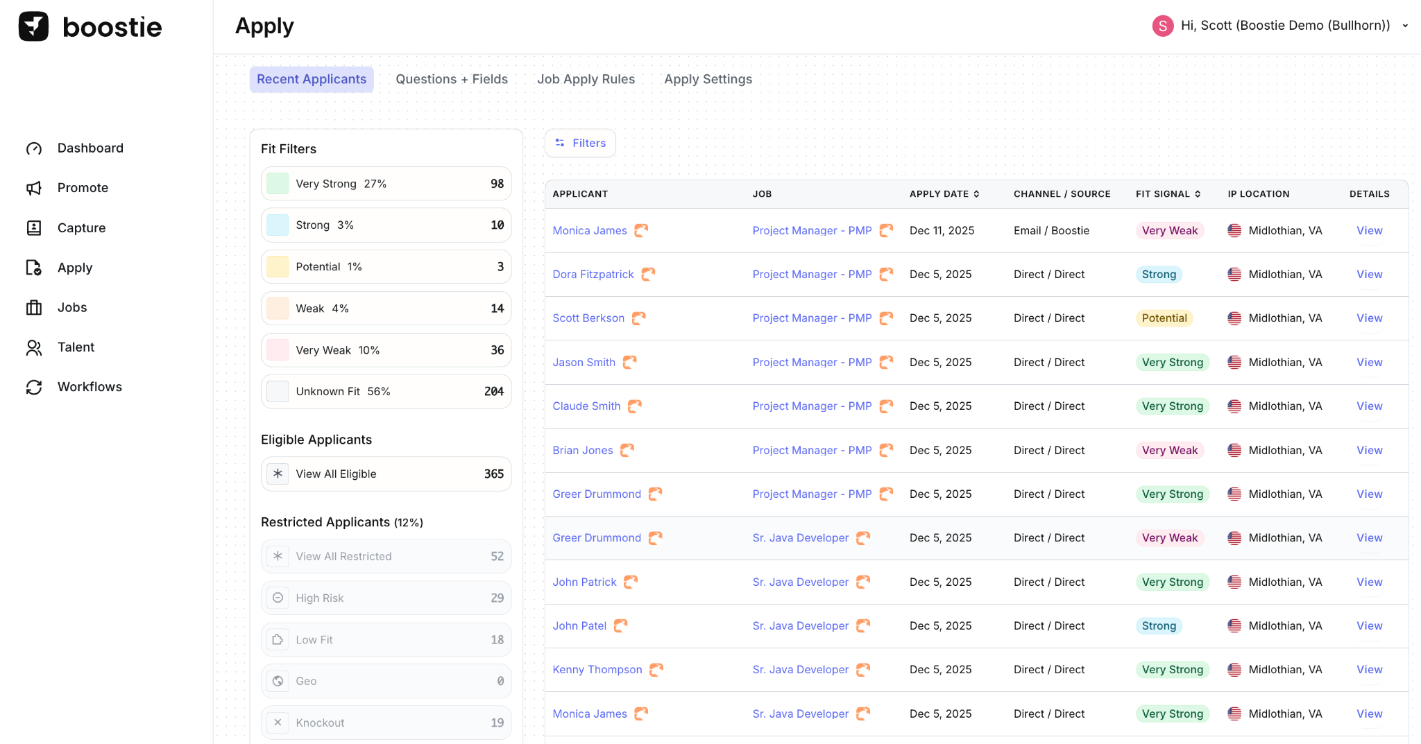1421x744 pixels.
Task: Sort by the Apply Date column arrows
Action: pyautogui.click(x=976, y=194)
